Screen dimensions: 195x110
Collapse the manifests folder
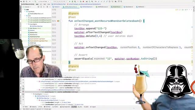25,12
